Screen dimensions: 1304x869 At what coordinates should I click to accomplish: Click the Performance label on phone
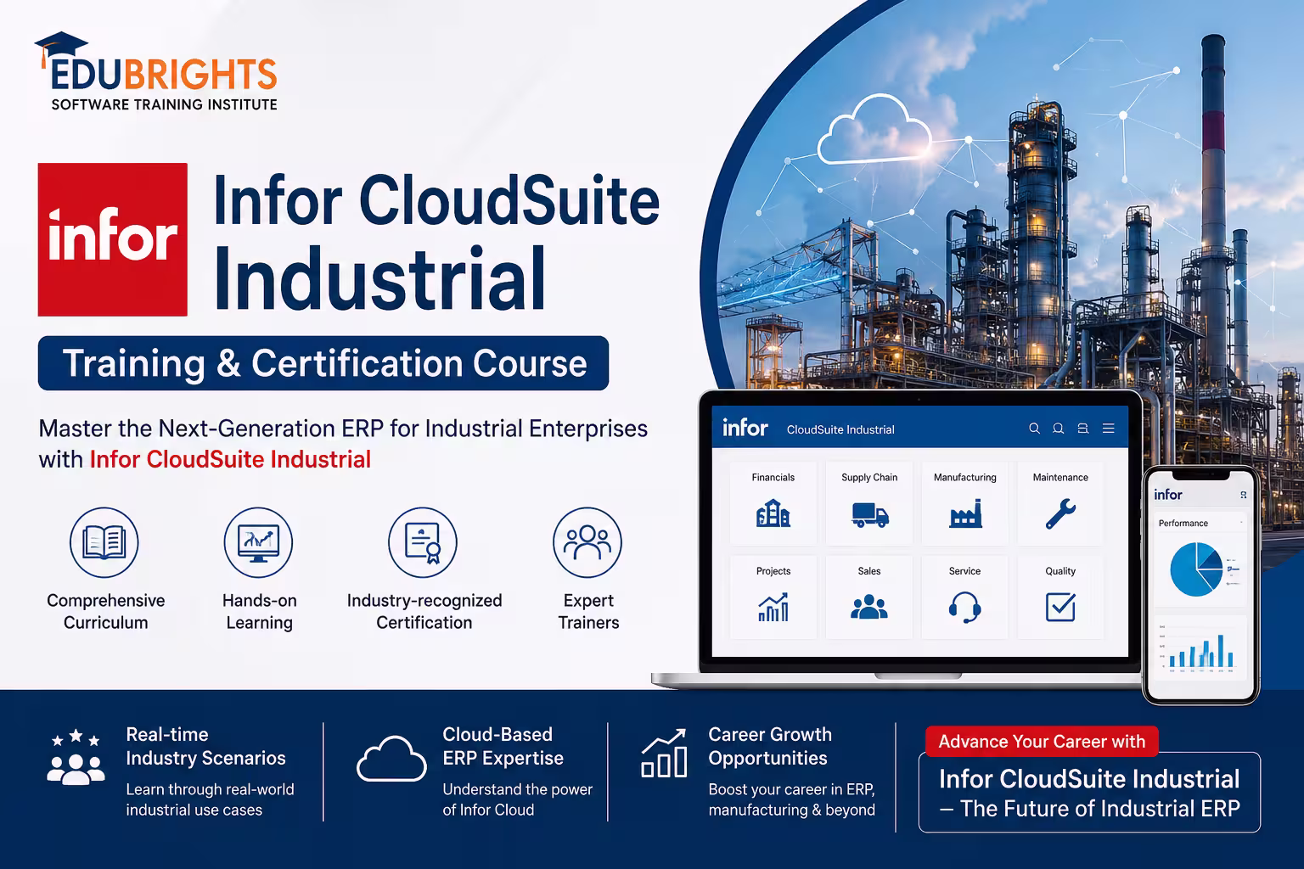(x=1183, y=523)
